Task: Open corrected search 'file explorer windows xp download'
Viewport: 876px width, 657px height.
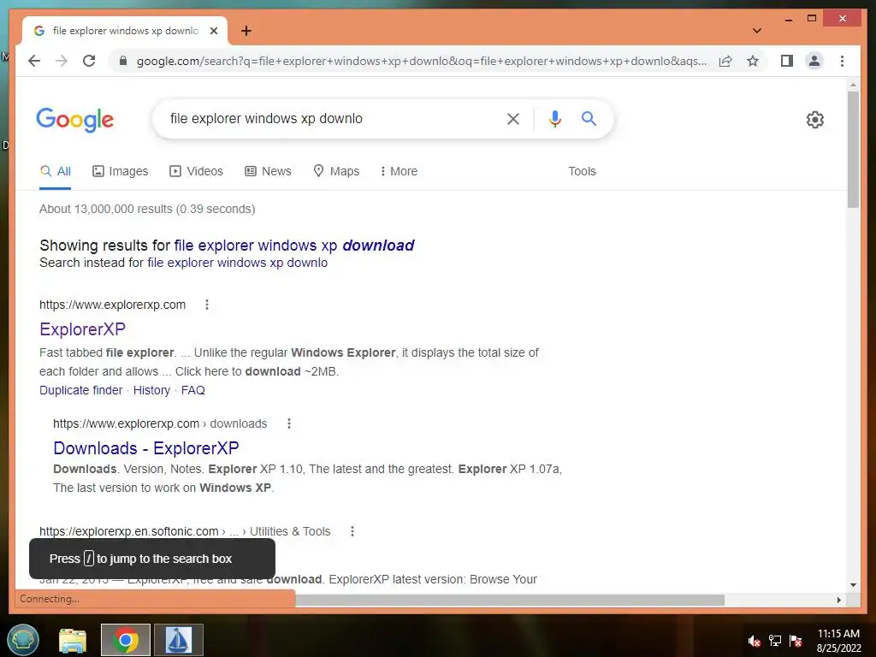Action: pos(294,246)
